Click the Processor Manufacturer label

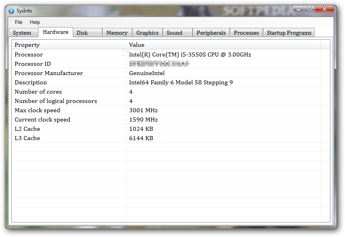tap(49, 73)
